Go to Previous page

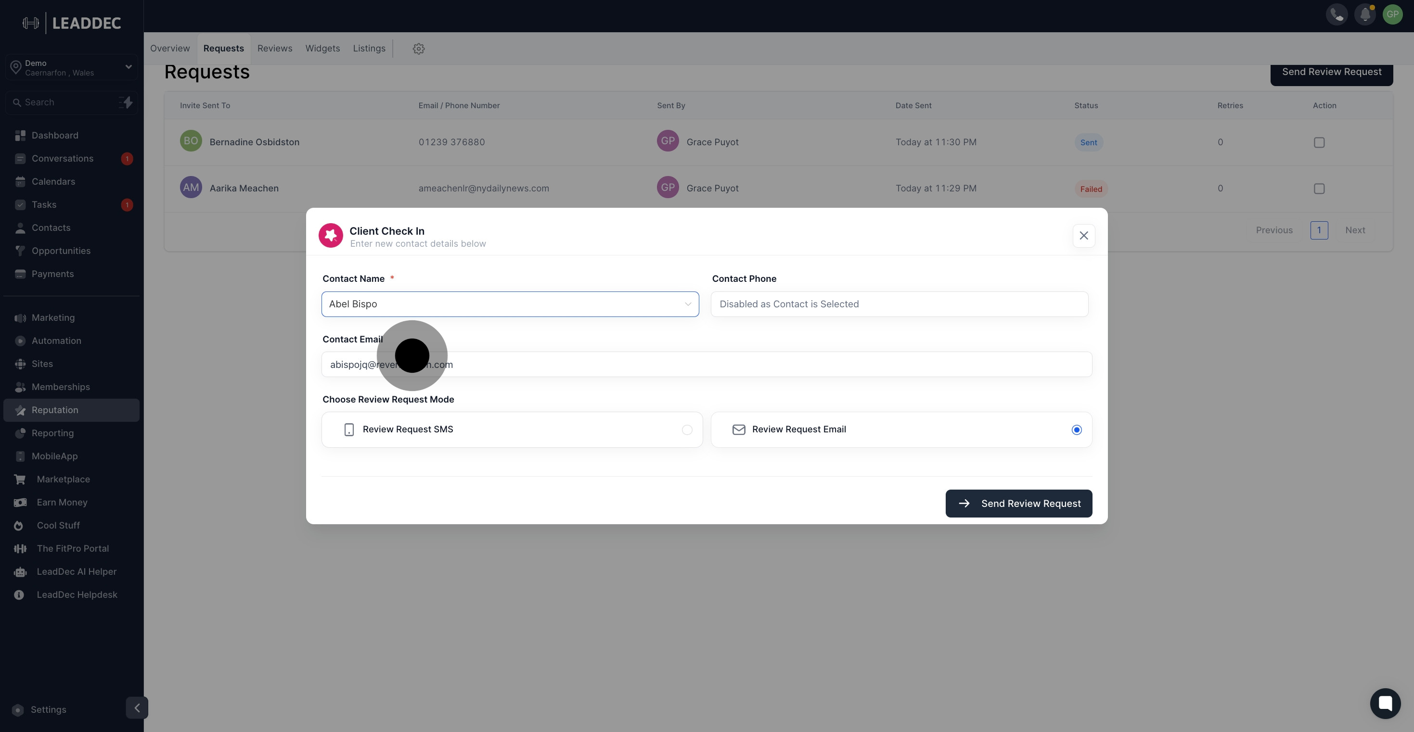(x=1274, y=230)
